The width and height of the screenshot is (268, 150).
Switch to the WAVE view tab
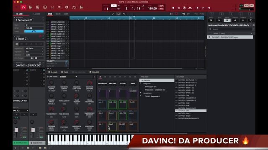click(x=58, y=14)
